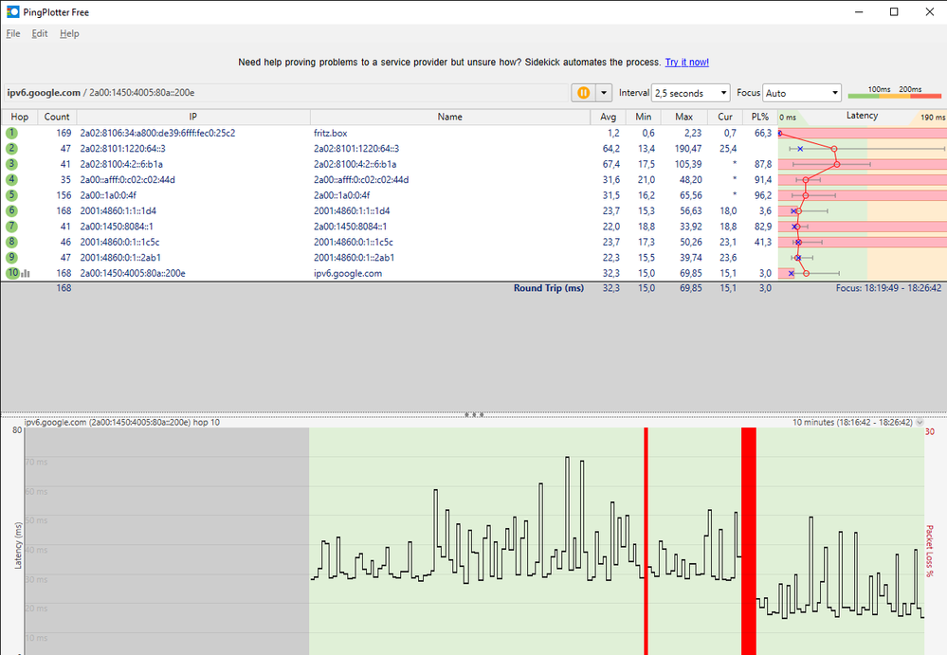Select IP 2001:4860:0:1::1c5c in hop 8
Image resolution: width=947 pixels, height=655 pixels.
(x=119, y=242)
